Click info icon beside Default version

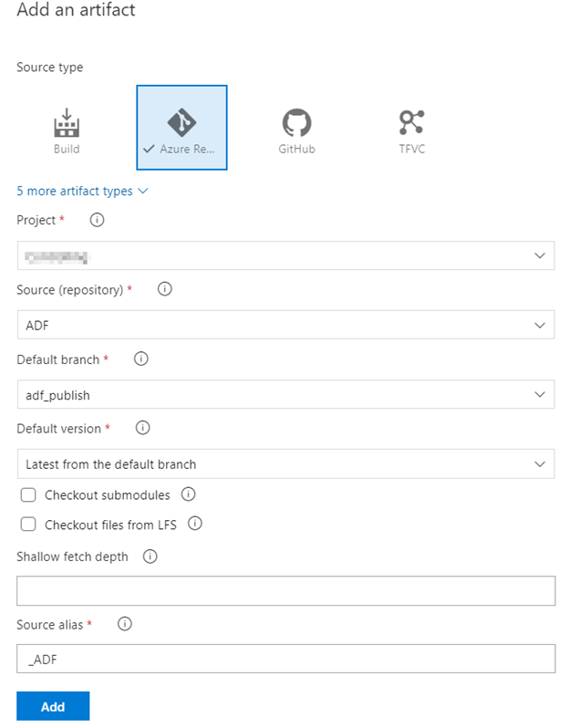(143, 428)
